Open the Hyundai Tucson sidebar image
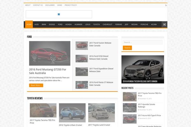Screen dimensions: 191x127 tap(143, 69)
